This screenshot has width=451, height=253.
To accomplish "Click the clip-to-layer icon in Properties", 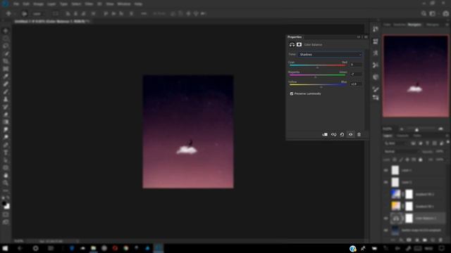I will point(325,134).
